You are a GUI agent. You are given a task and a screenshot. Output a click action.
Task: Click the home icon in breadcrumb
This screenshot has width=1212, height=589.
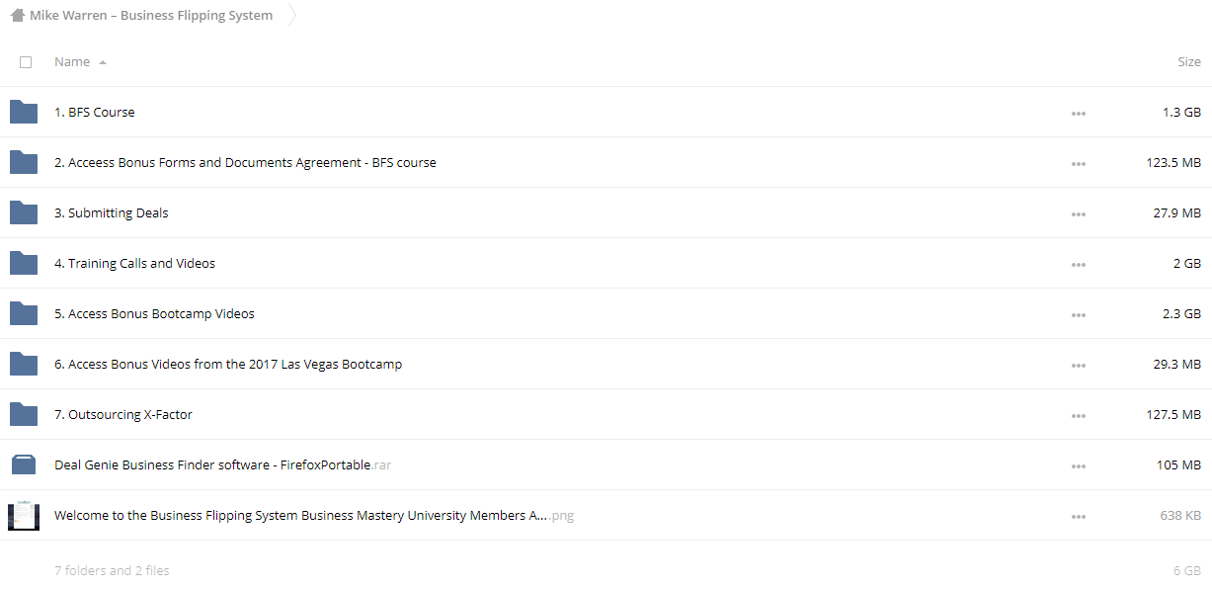tap(17, 15)
